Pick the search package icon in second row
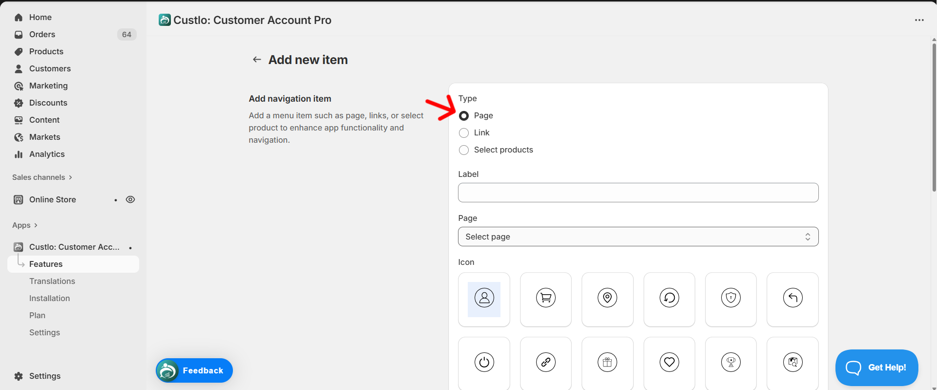This screenshot has height=390, width=937. (x=792, y=363)
